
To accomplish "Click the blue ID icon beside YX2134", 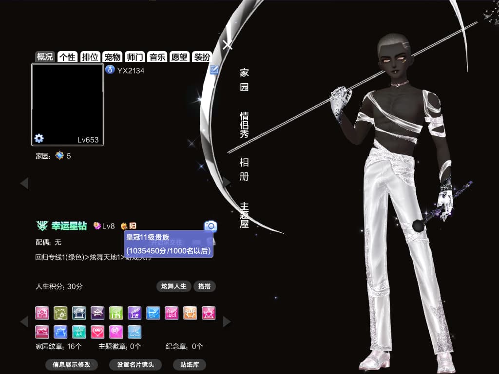I will [110, 70].
